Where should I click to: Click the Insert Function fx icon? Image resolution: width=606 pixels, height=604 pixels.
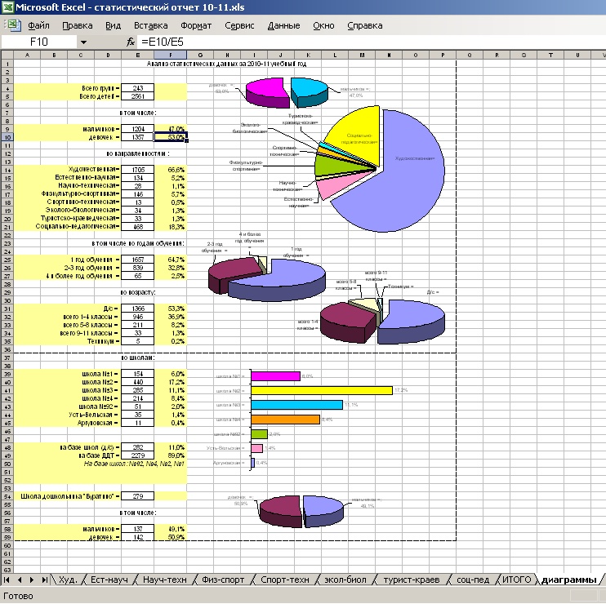click(131, 41)
